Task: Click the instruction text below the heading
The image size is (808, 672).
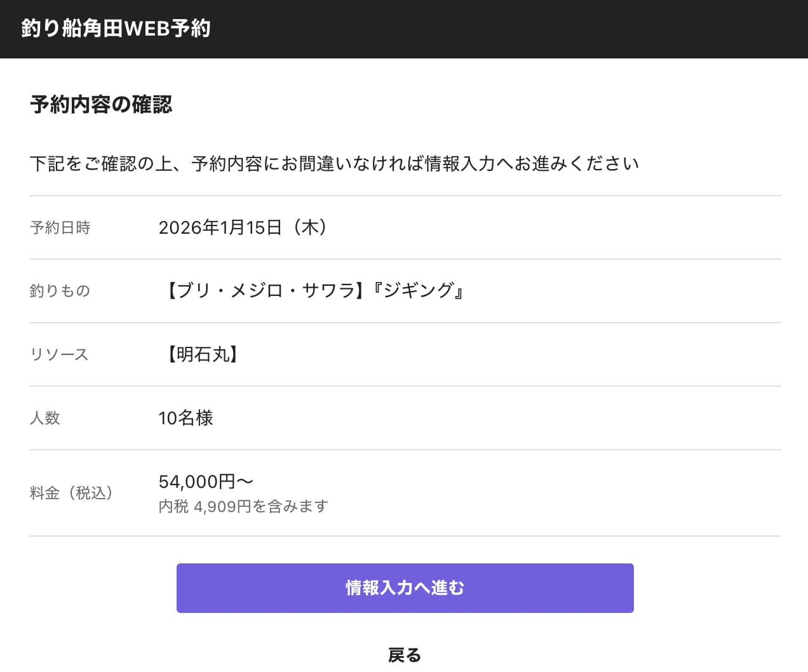Action: pos(334,164)
